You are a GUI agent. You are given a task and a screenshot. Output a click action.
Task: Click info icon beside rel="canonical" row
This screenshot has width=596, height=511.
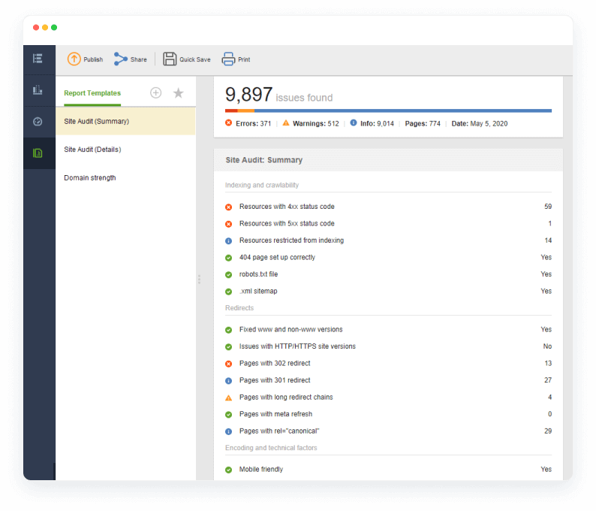pos(228,431)
